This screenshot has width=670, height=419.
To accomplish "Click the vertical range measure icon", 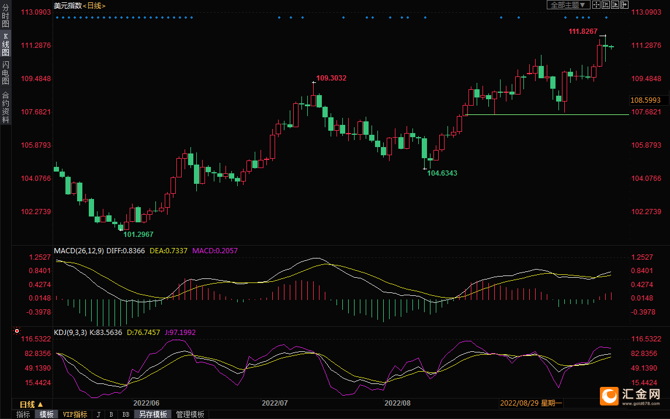I will [x=605, y=5].
